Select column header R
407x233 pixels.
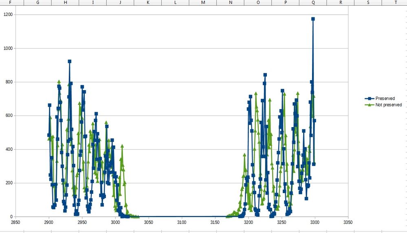pyautogui.click(x=341, y=2)
